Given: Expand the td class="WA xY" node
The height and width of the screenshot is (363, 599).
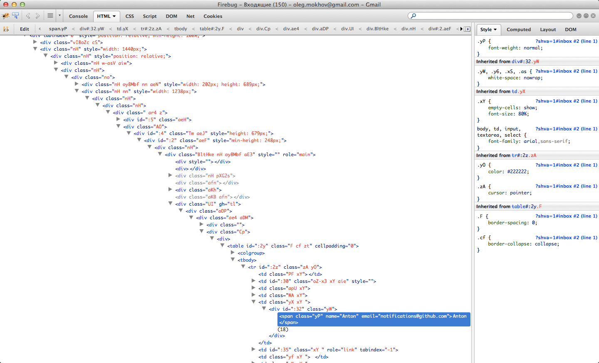Looking at the screenshot, I should pyautogui.click(x=254, y=295).
